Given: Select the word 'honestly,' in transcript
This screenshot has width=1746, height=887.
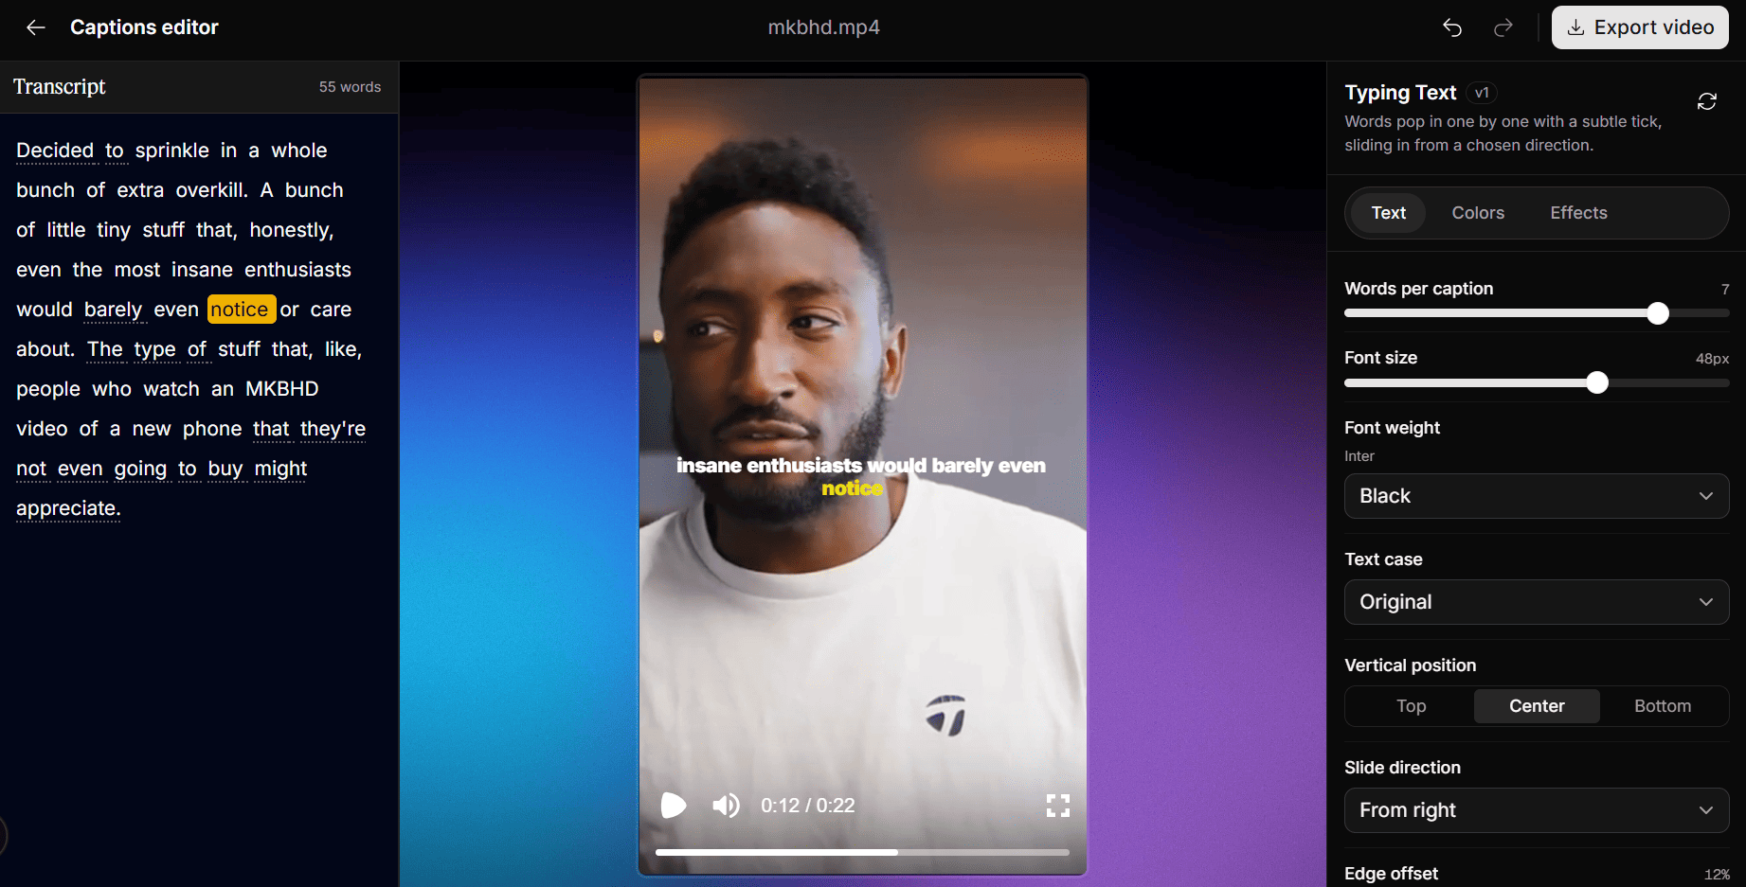Looking at the screenshot, I should click(x=292, y=230).
